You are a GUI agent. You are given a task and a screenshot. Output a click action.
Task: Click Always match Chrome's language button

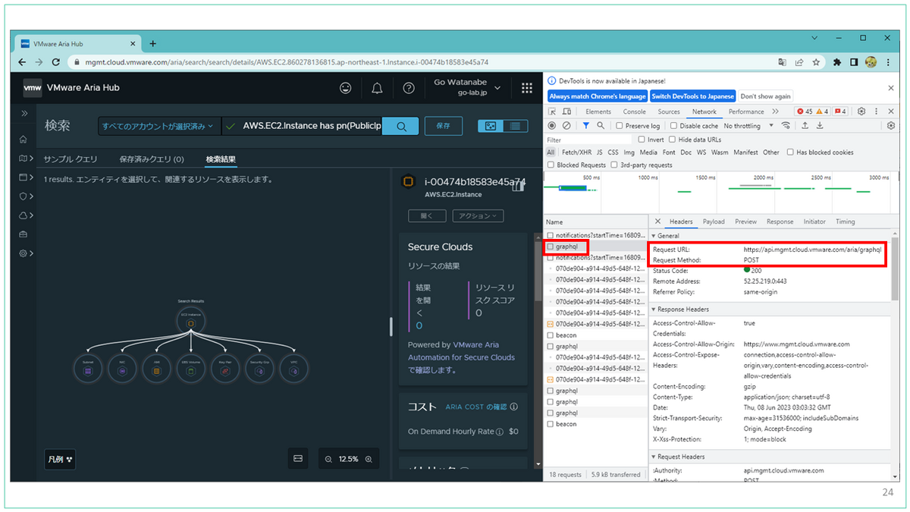598,96
